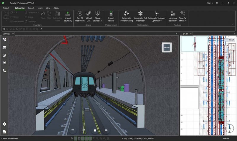Viewport: 237px width, 141px height.
Task: Click the swap view toggle in viewport
Action: tap(84, 130)
